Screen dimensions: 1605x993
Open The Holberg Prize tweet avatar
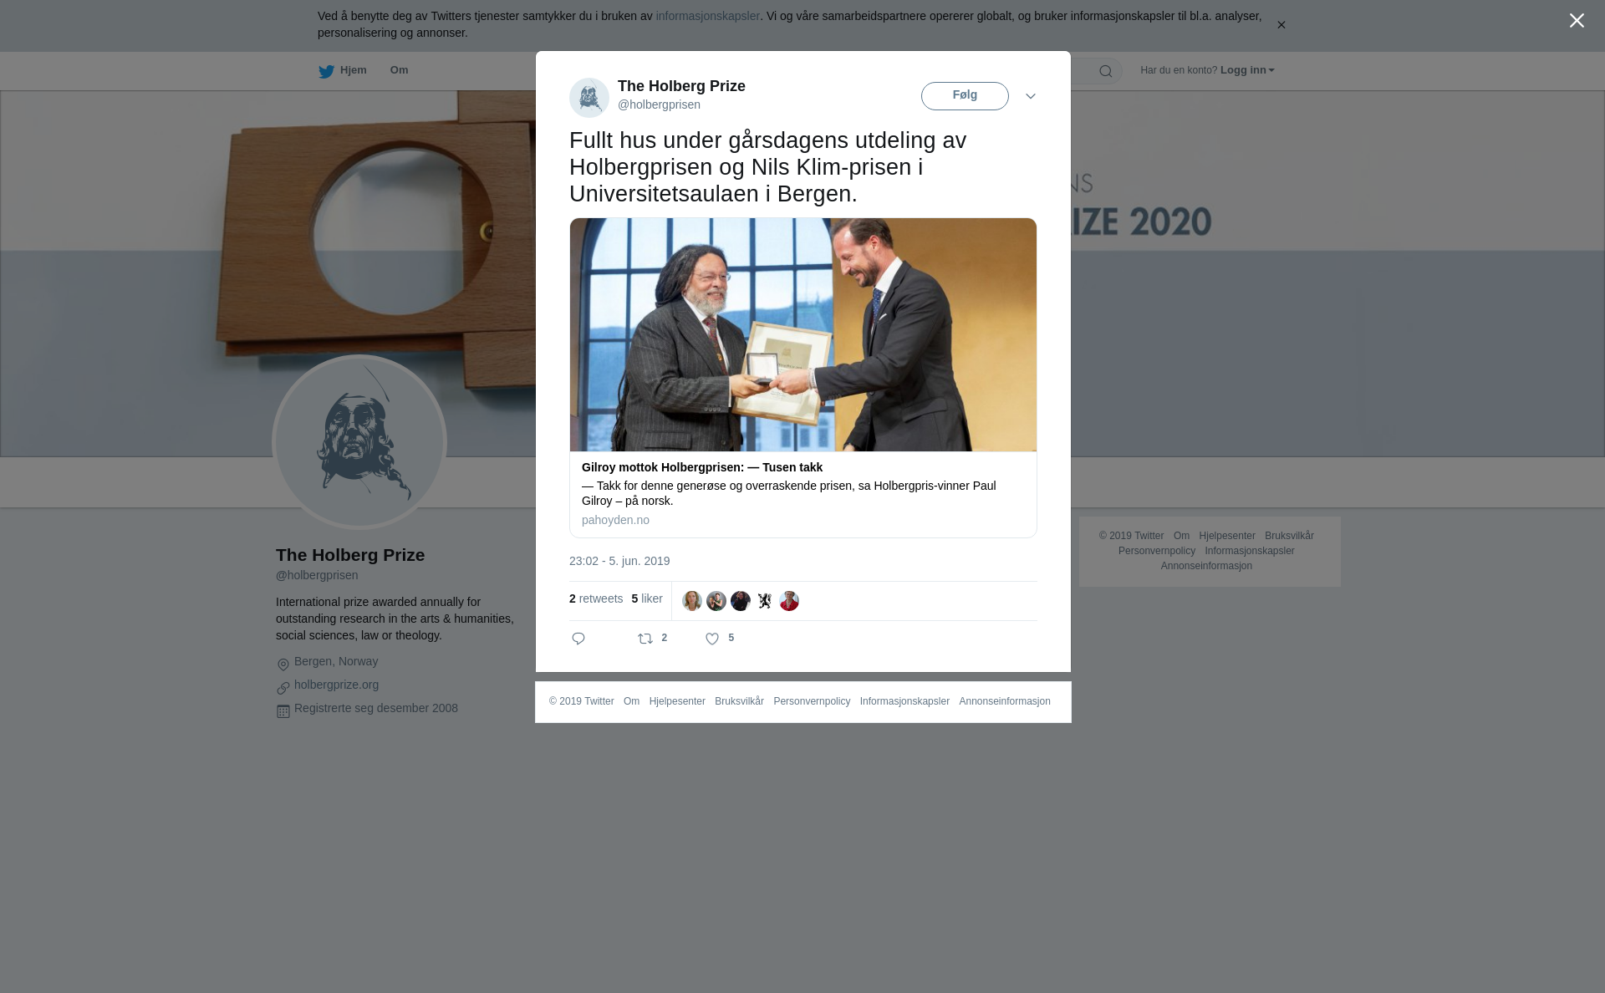tap(589, 98)
